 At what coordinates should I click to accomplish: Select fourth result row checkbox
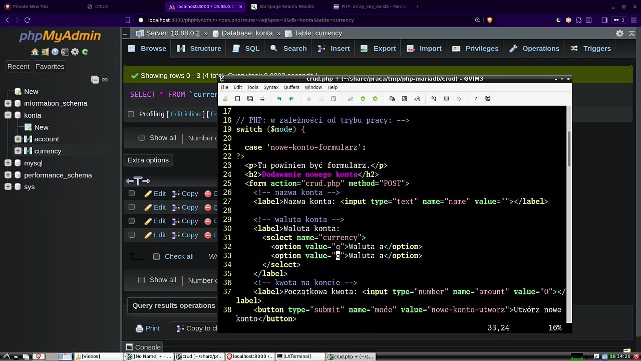[132, 235]
